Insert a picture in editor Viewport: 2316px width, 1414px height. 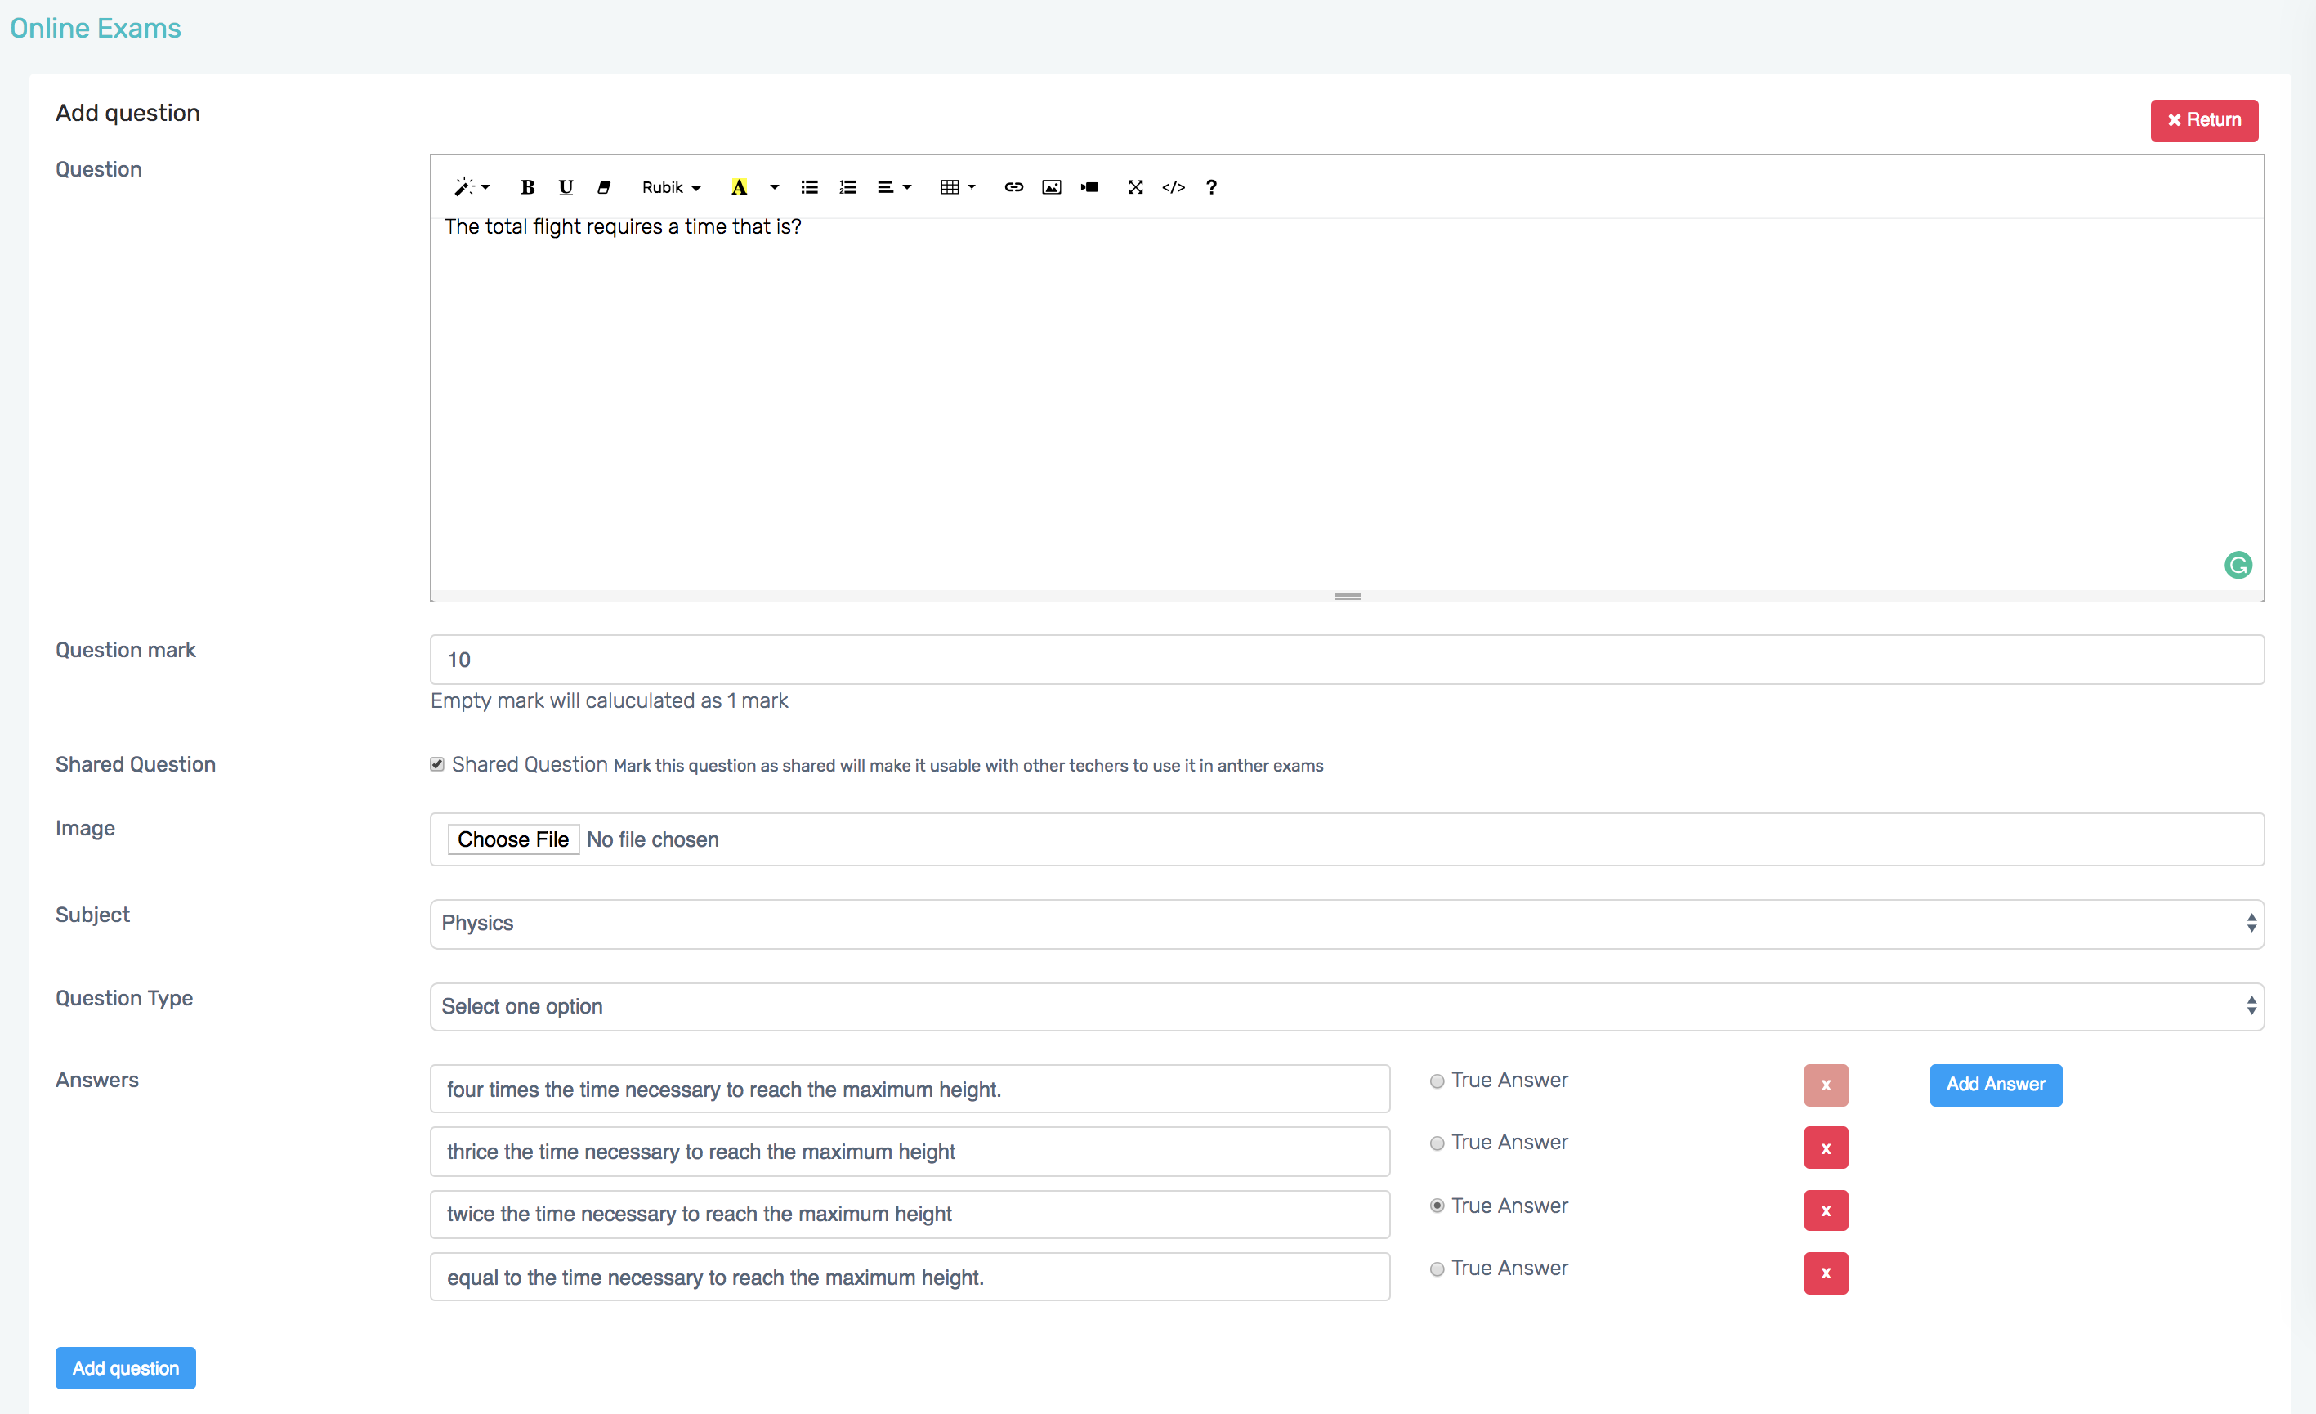click(1051, 187)
